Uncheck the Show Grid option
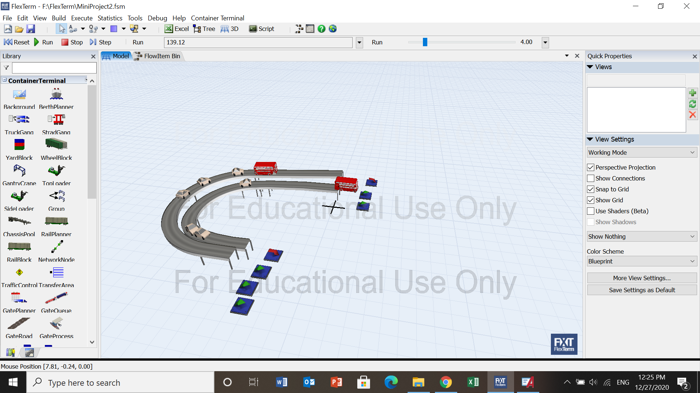 [591, 200]
